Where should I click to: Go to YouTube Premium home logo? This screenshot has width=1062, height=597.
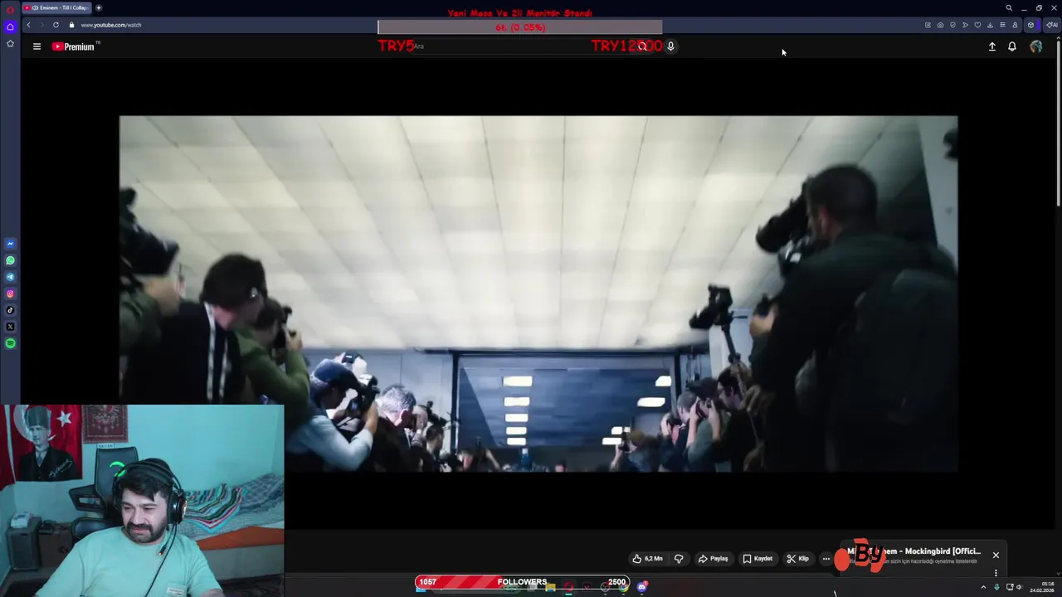(x=74, y=46)
